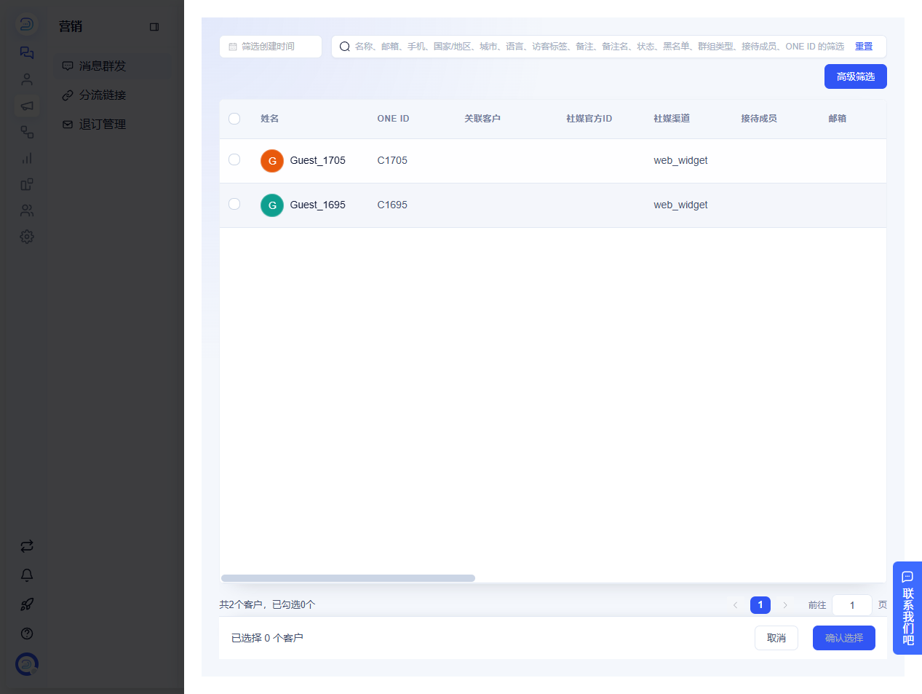
Task: Open the settings gear sidebar icon
Action: [27, 237]
